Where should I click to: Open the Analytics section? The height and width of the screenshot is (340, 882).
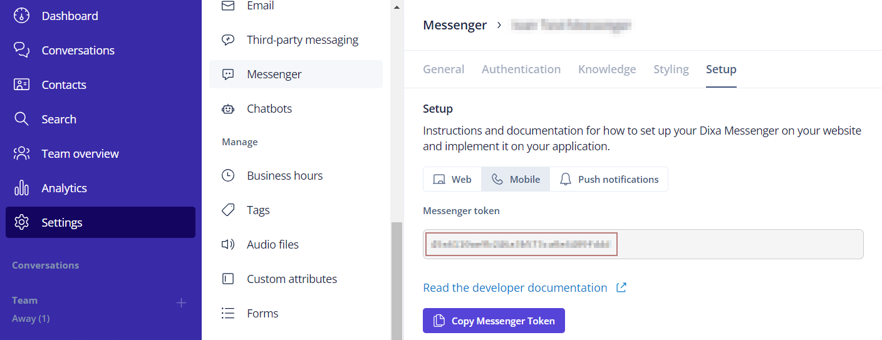click(64, 188)
